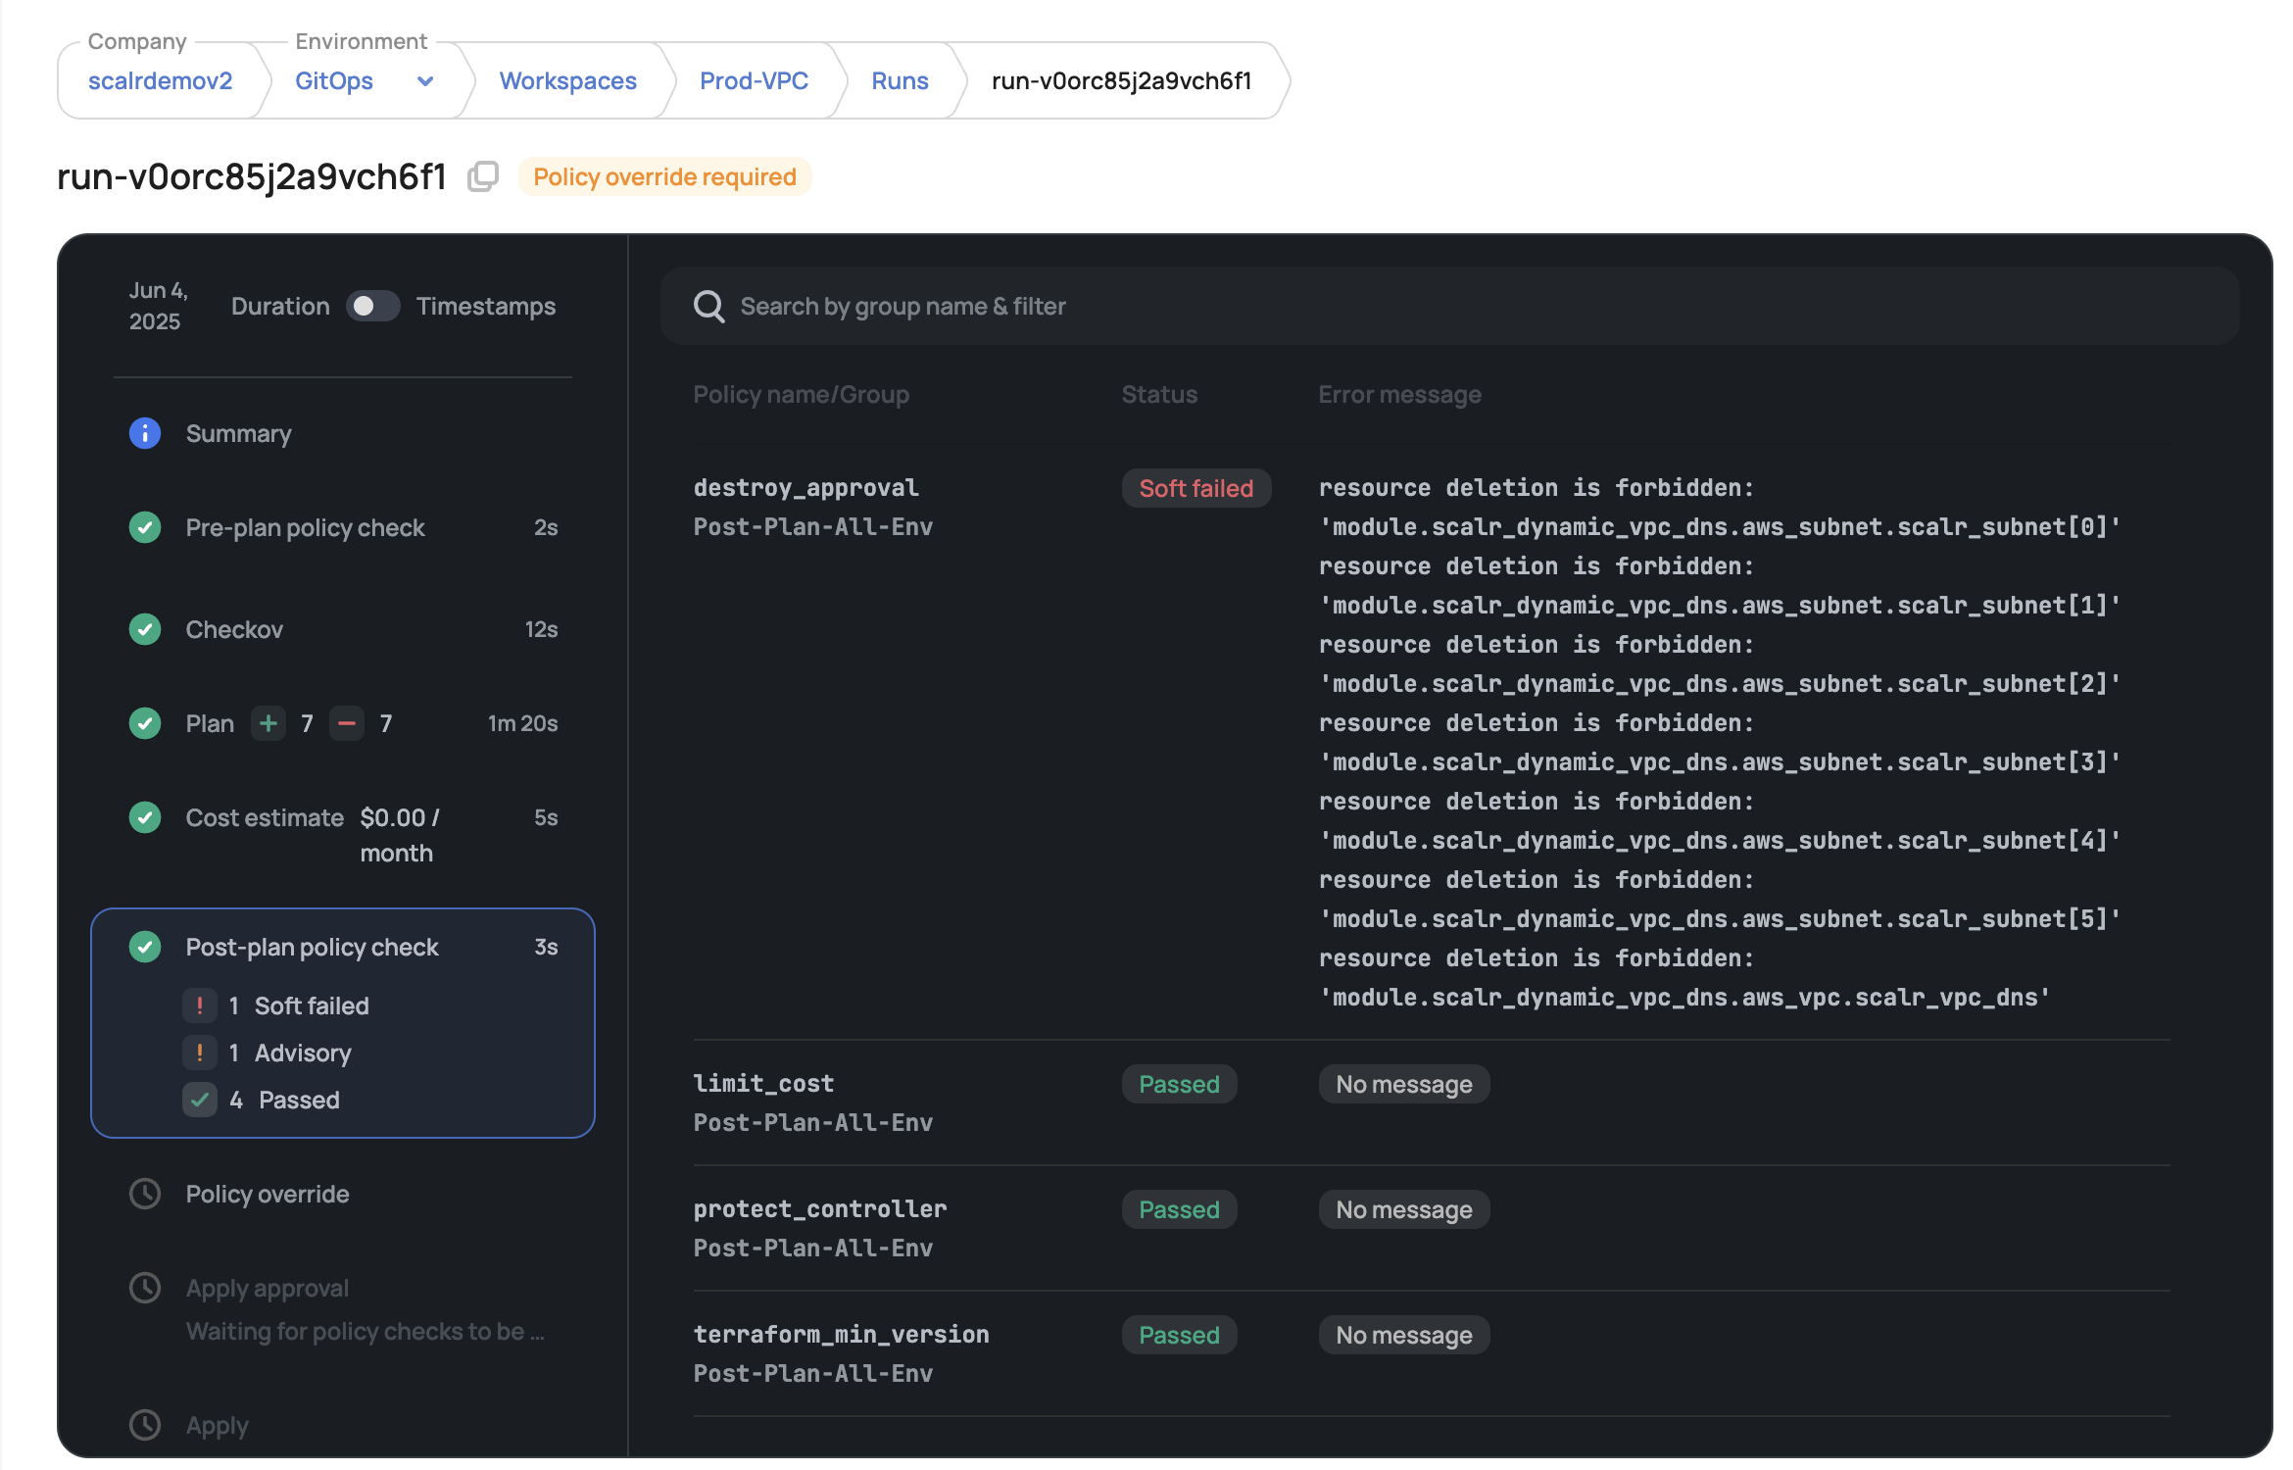Click aws_vpc.scalr_vpc_dns error message line

tap(1684, 997)
